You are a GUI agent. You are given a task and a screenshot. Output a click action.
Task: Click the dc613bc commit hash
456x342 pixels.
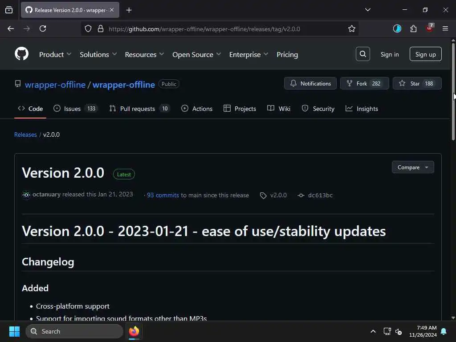(x=320, y=195)
